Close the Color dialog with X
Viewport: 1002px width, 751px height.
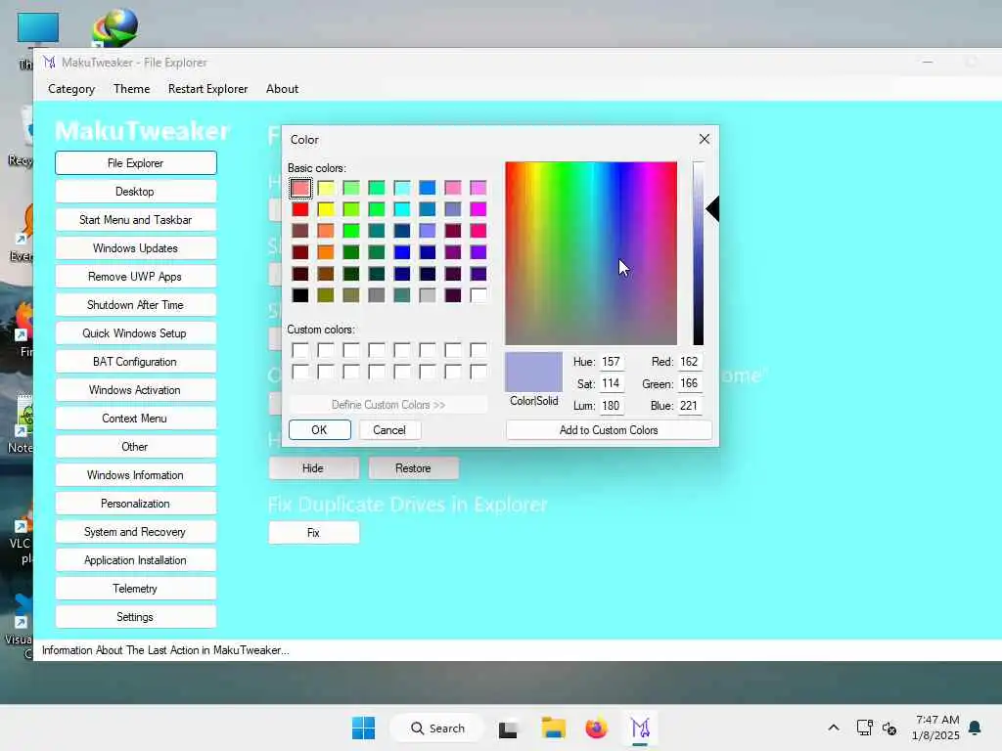(705, 139)
